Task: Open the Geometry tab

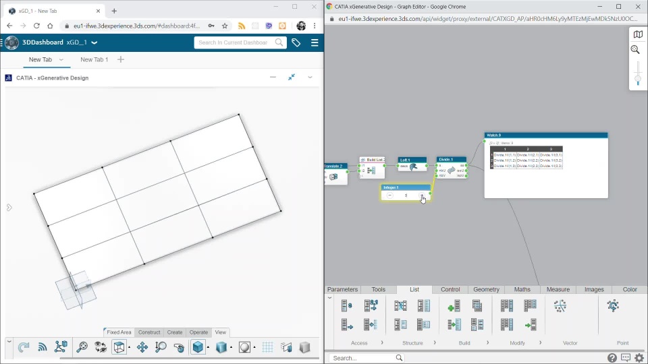Action: coord(486,289)
